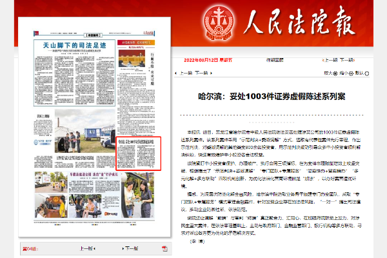Open the 天山脚下的司法足迹 article on page
Viewport: 387px width, 258px height.
[68, 46]
